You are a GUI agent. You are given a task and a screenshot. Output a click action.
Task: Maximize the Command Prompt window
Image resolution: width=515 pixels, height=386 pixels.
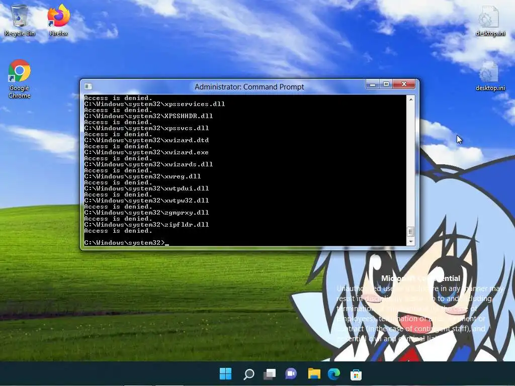pyautogui.click(x=386, y=84)
